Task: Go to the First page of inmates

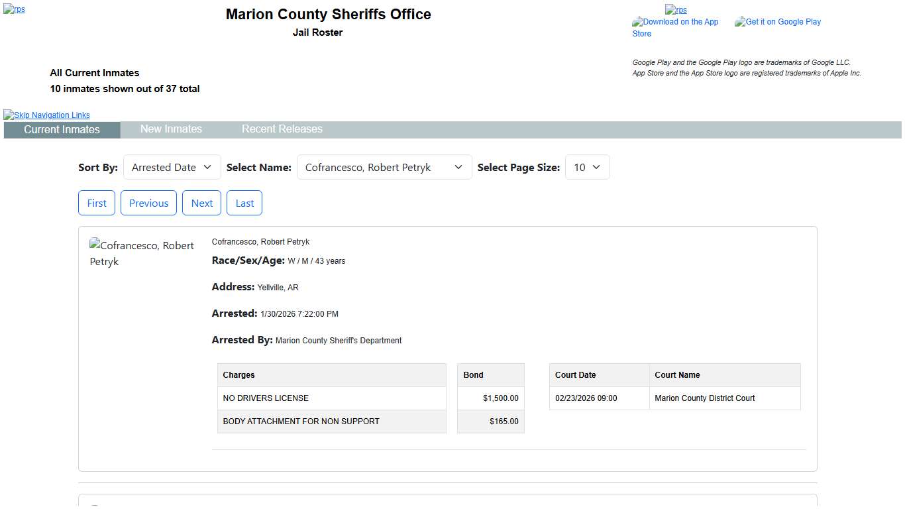Action: click(x=97, y=203)
